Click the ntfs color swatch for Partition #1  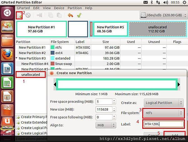53,47
